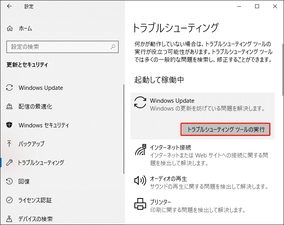284x225 pixels.
Task: Click the 起動して稼働中 section heading
Action: pos(159,80)
